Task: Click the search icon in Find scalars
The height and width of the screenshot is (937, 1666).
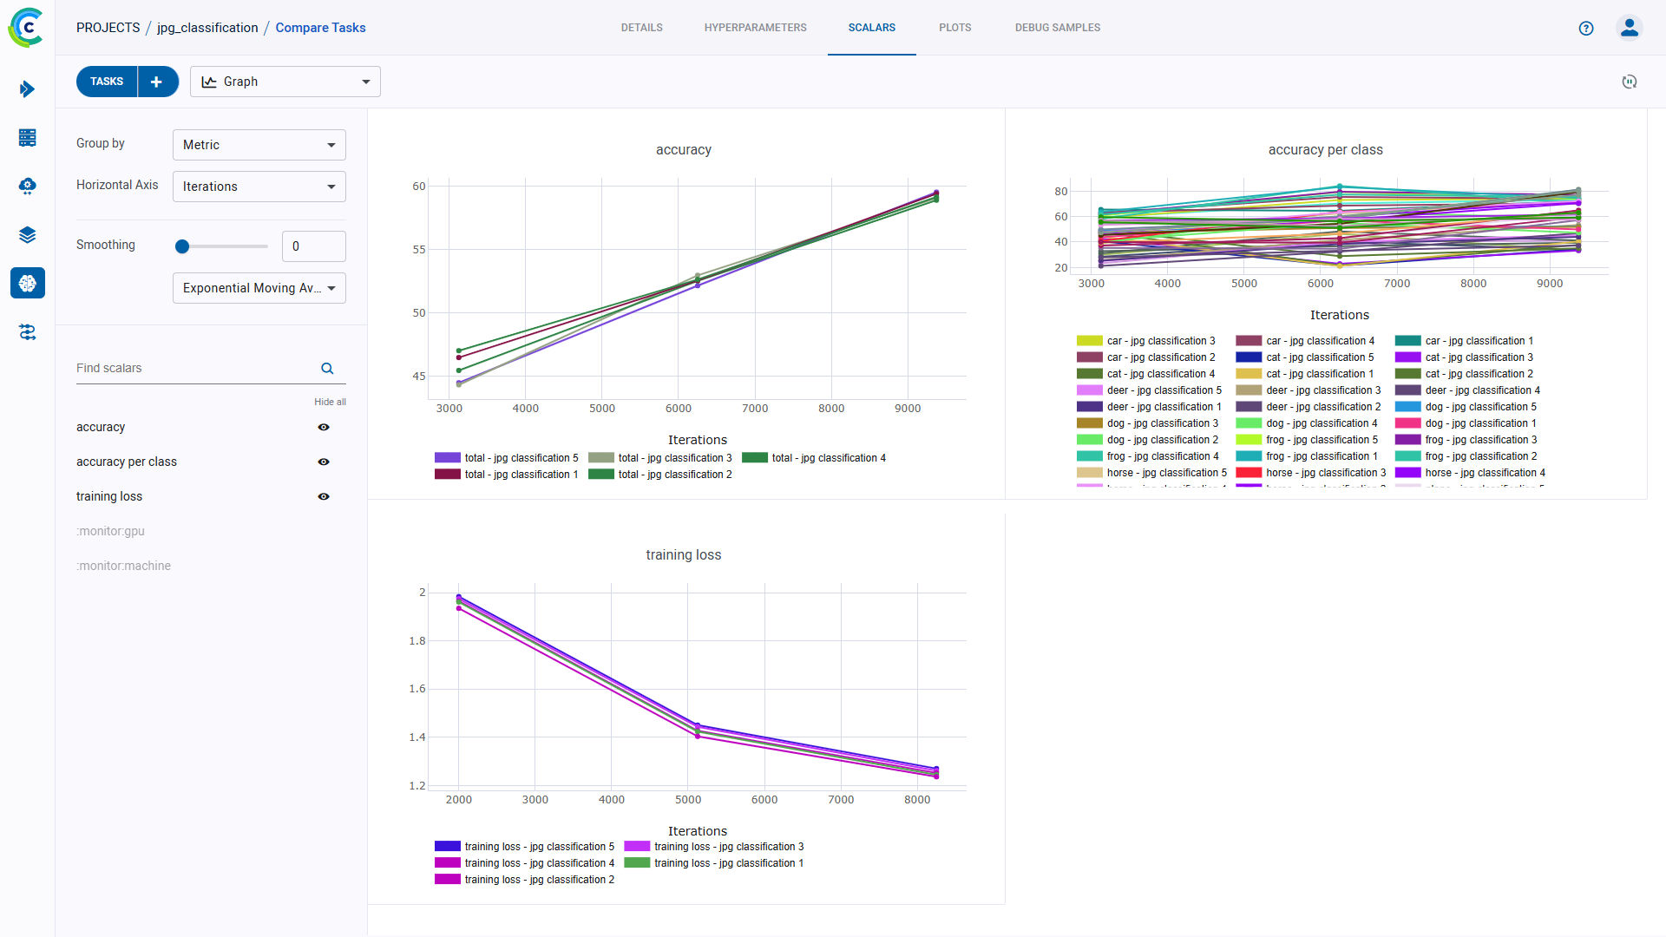Action: 327,369
